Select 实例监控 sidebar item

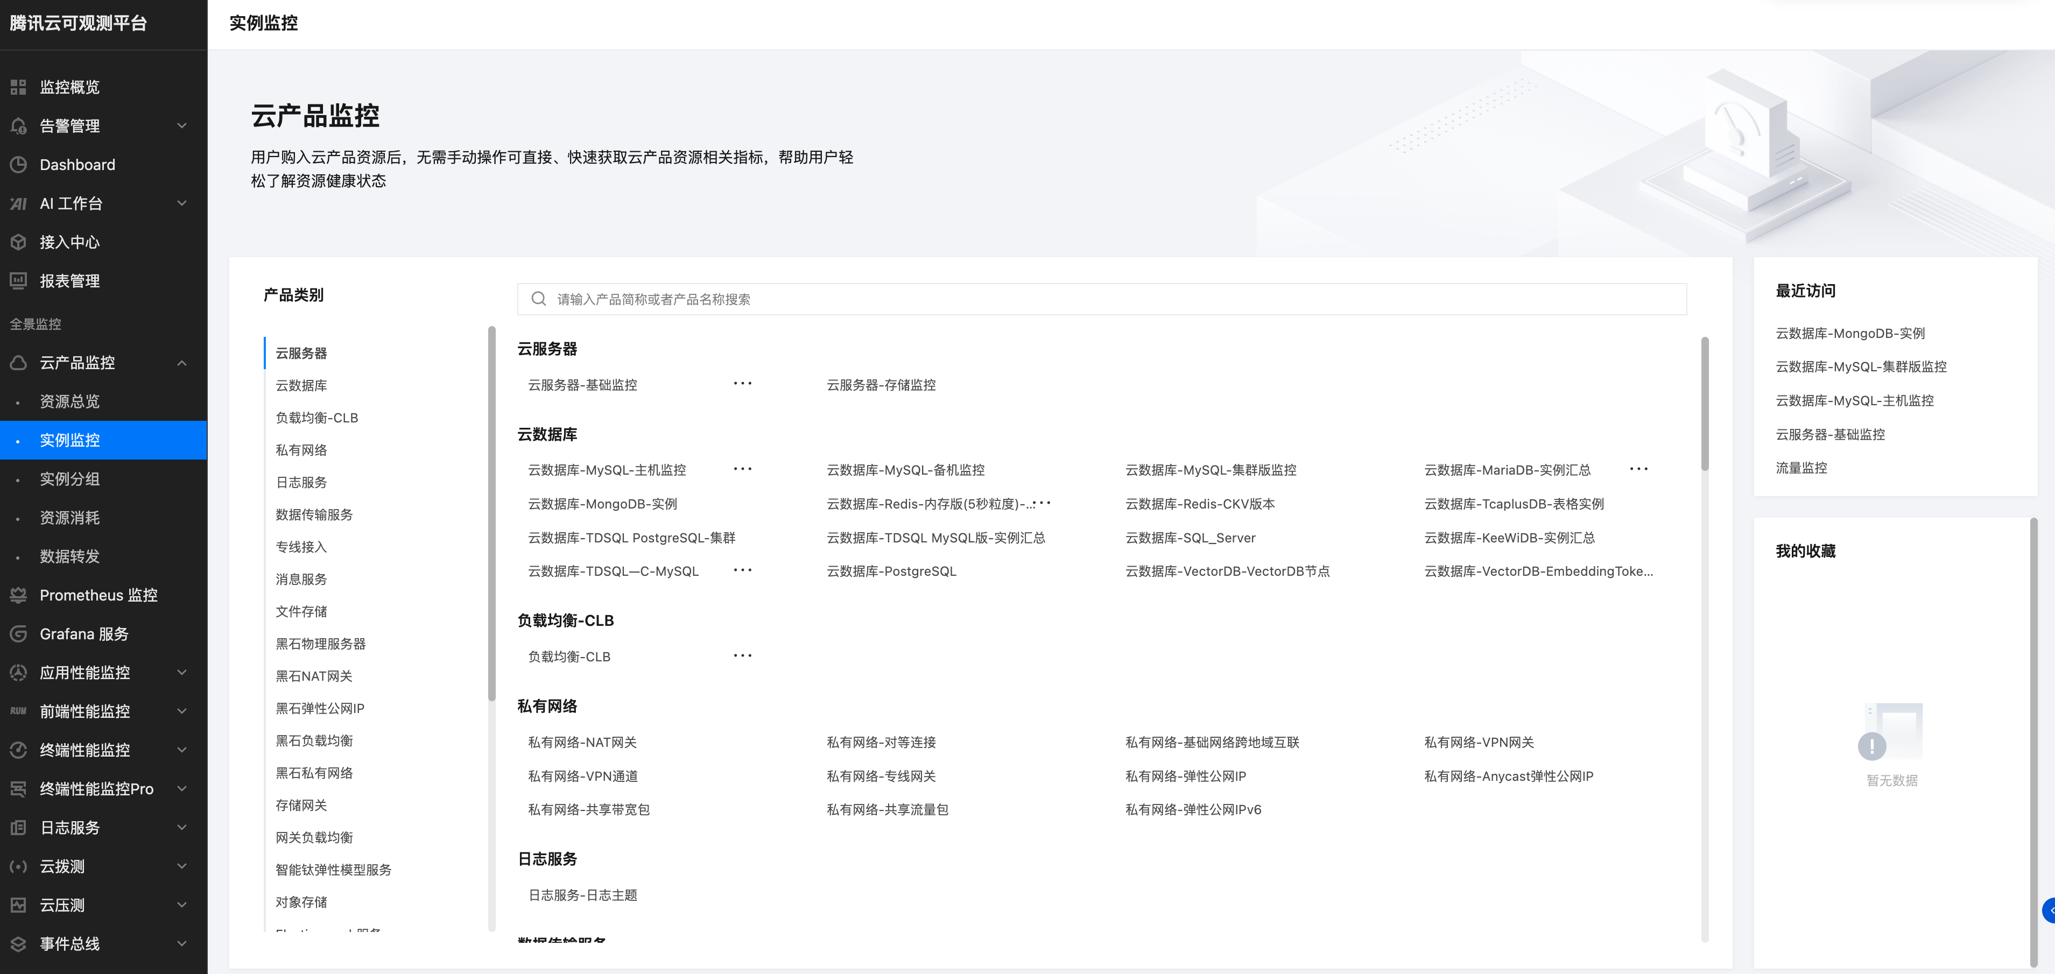click(x=104, y=440)
